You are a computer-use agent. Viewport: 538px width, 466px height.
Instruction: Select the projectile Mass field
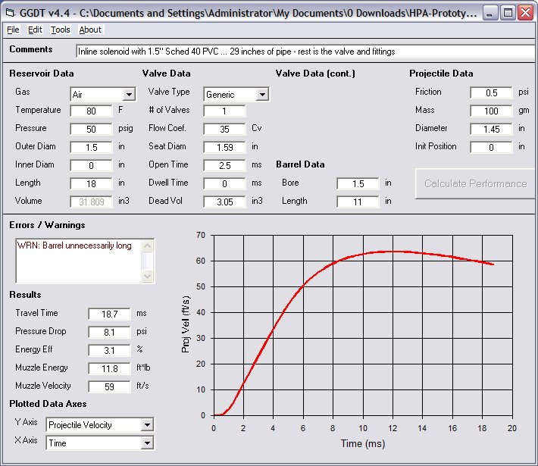click(491, 111)
